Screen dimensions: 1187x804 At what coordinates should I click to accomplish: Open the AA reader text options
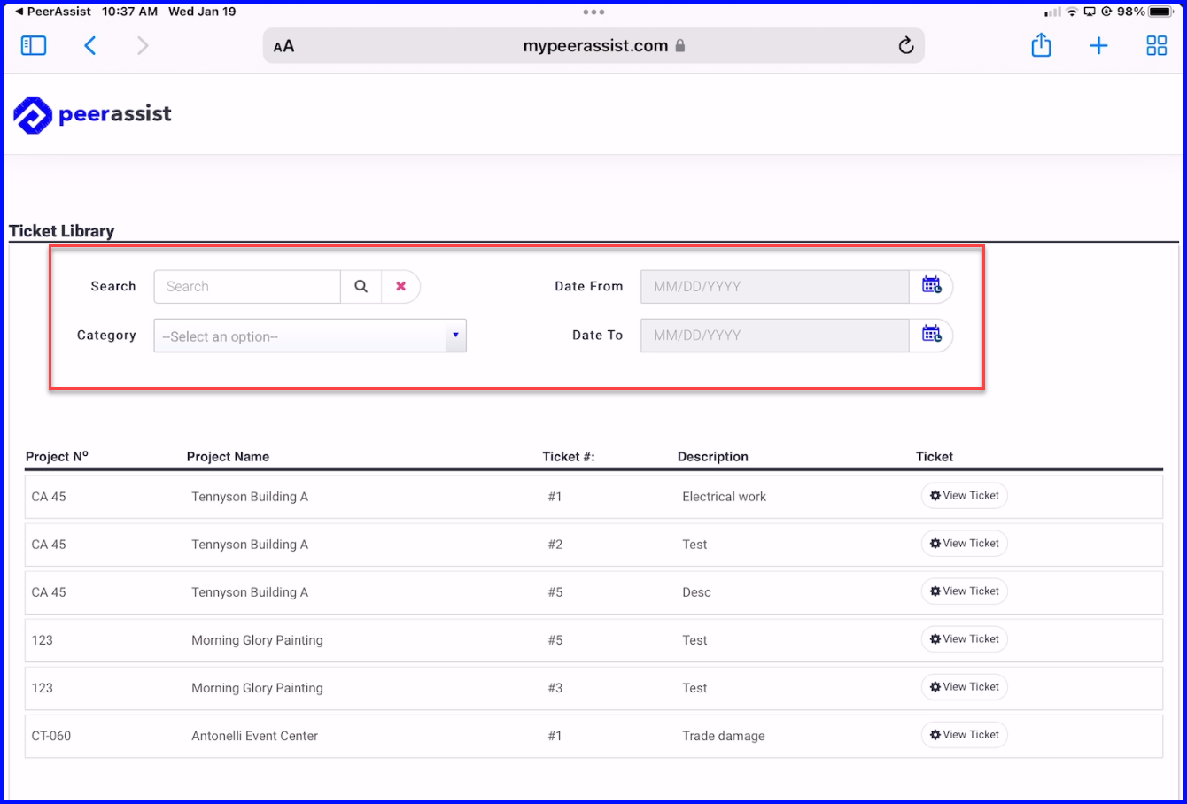[x=283, y=46]
